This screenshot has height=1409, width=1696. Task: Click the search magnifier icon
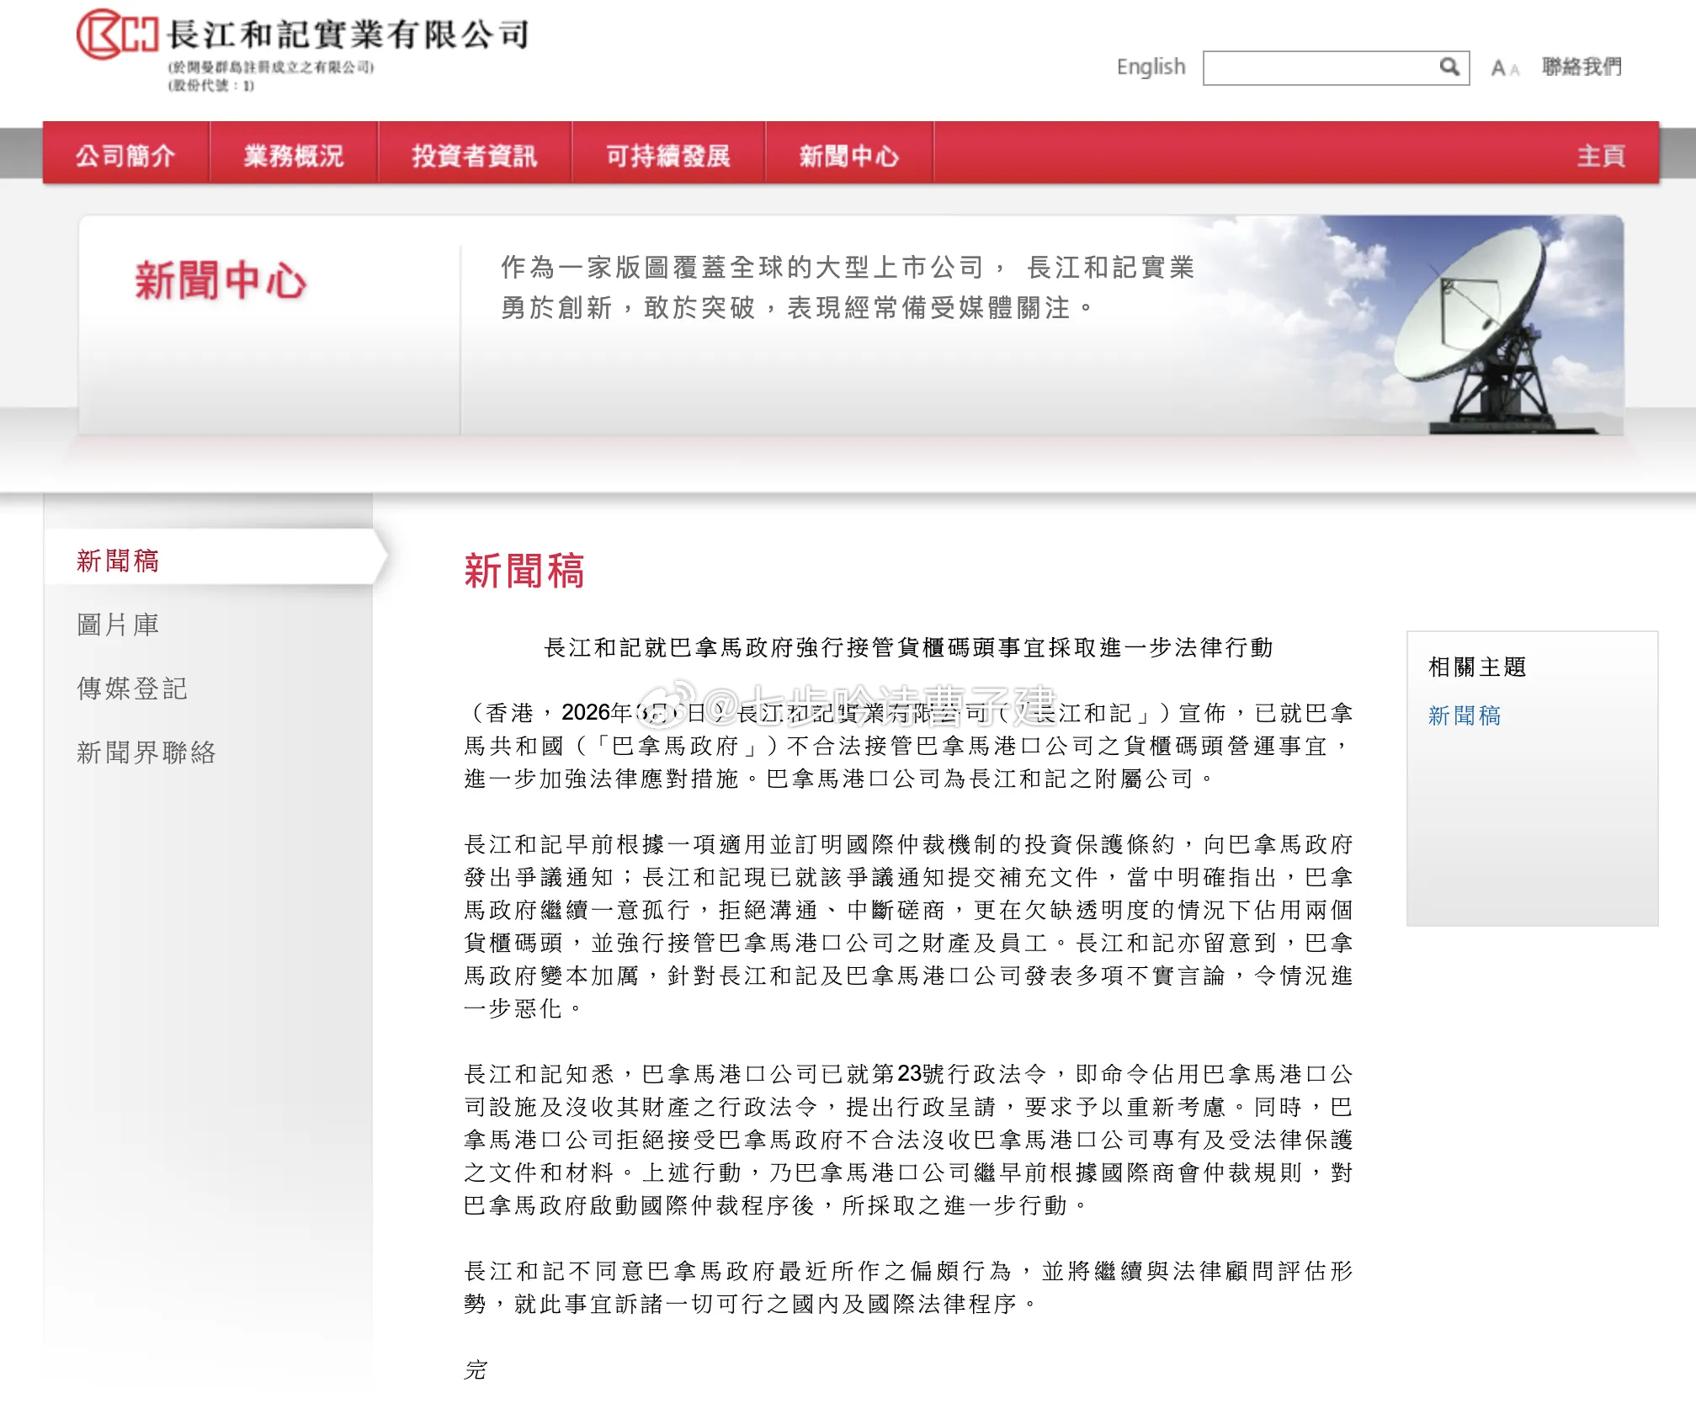click(x=1449, y=67)
